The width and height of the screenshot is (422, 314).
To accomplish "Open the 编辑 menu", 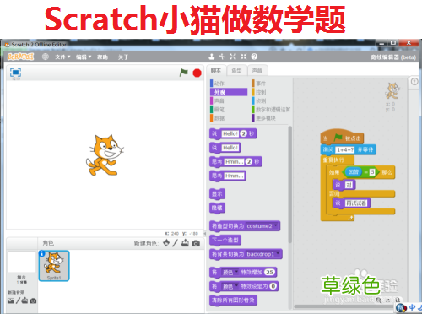I will (84, 57).
